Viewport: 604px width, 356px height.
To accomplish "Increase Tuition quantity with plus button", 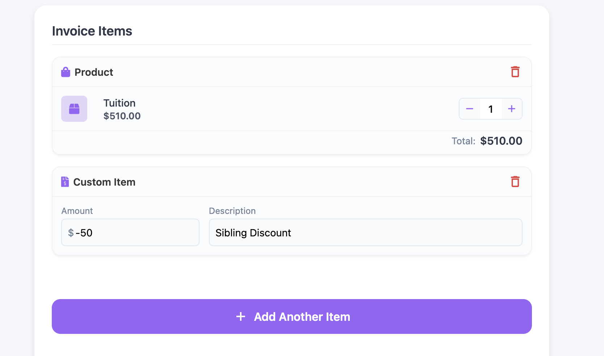I will point(511,109).
